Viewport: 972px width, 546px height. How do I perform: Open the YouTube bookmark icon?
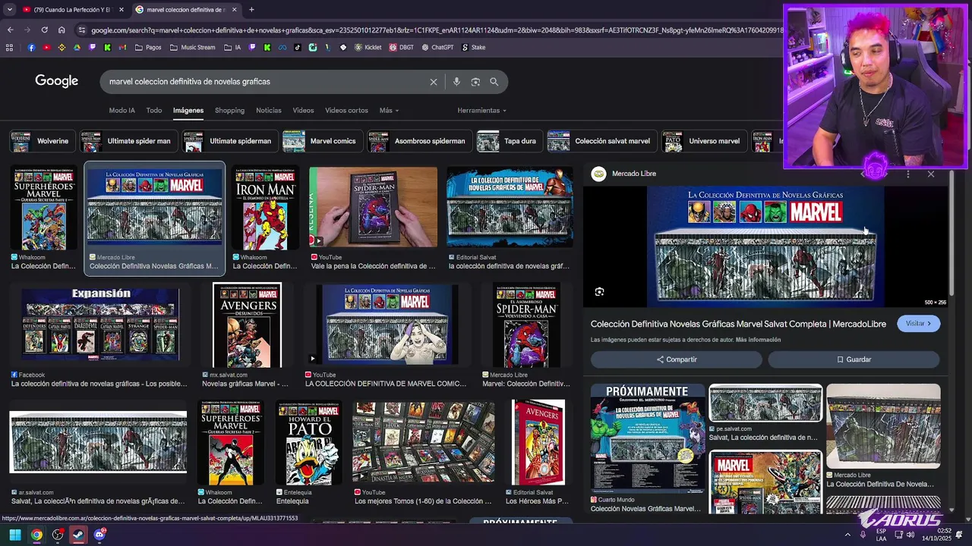pyautogui.click(x=46, y=47)
